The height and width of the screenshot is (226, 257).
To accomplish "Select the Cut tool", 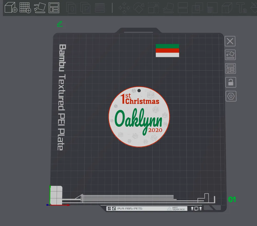I will pyautogui.click(x=183, y=8).
